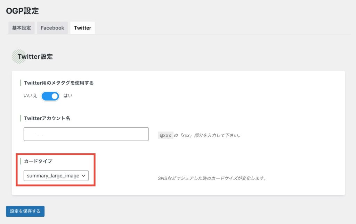
Task: Switch to the 基本設定 tab
Action: [21, 28]
